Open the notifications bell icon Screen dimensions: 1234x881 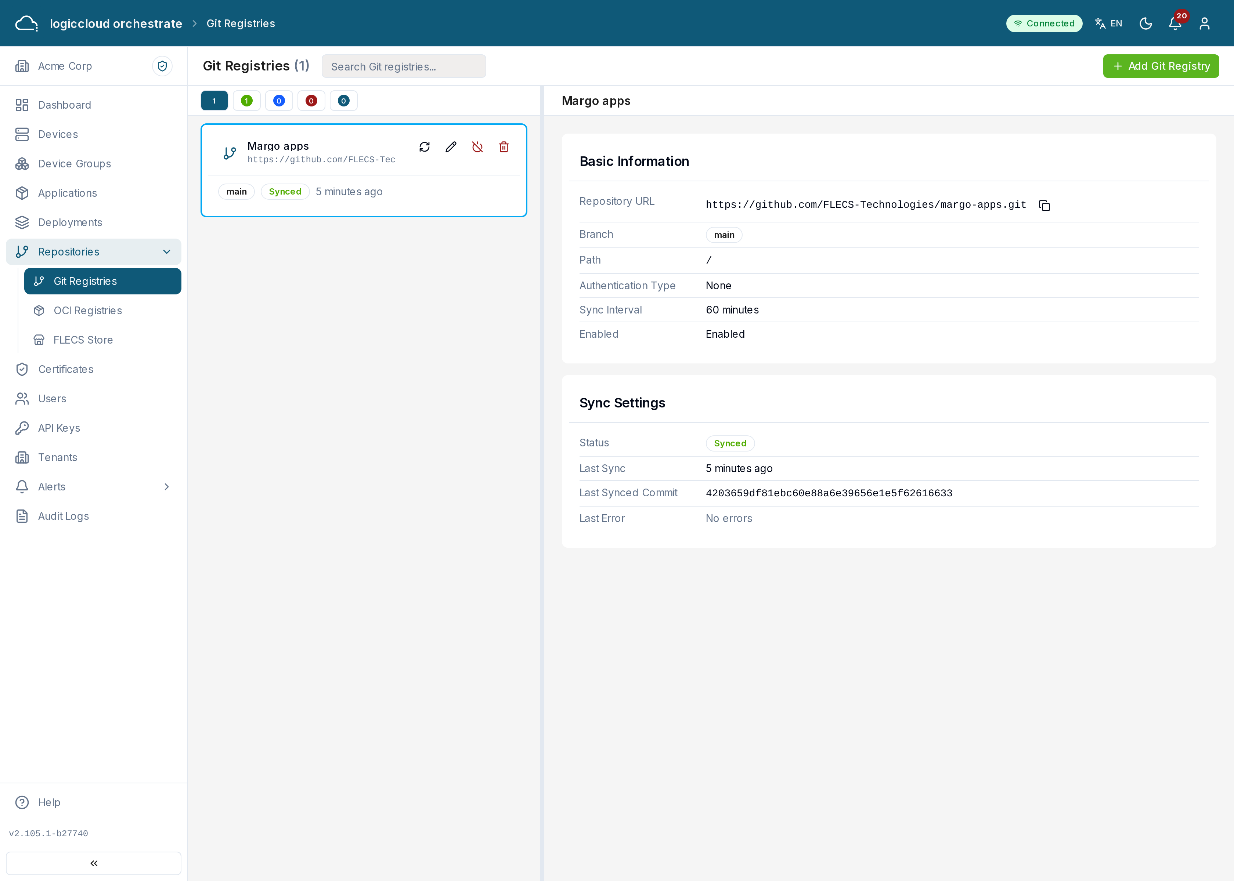click(x=1175, y=23)
